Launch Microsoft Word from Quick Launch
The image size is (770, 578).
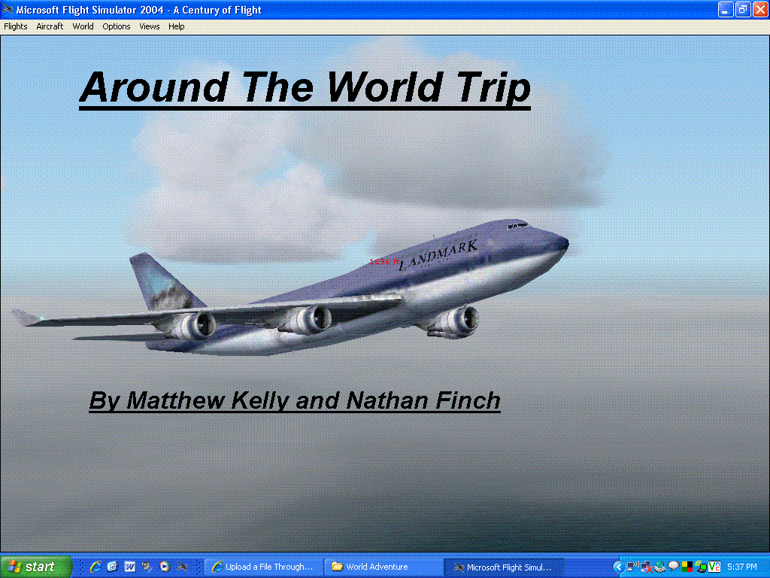pyautogui.click(x=130, y=567)
